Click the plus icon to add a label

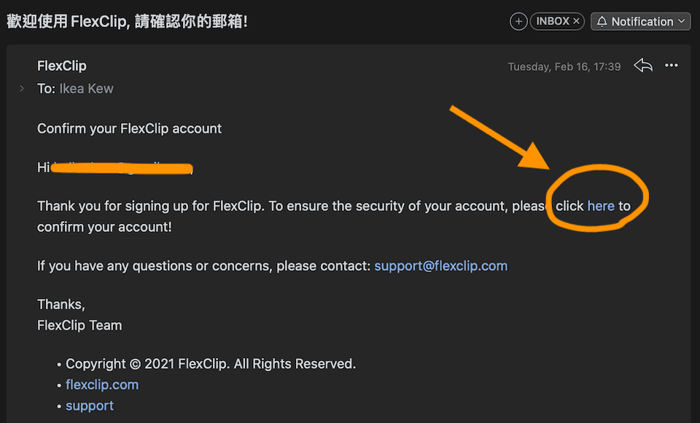point(518,22)
